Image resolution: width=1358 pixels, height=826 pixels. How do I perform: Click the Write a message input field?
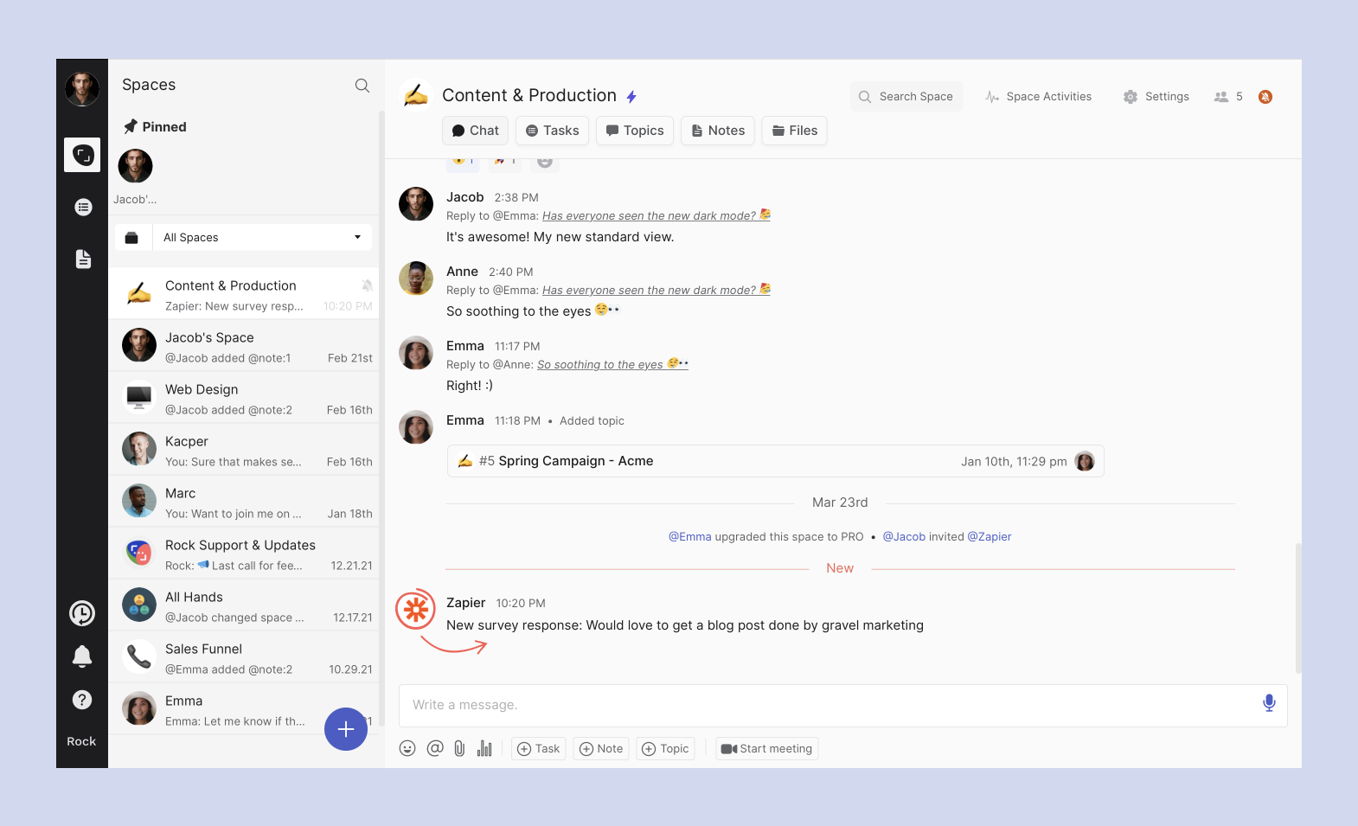pos(822,705)
